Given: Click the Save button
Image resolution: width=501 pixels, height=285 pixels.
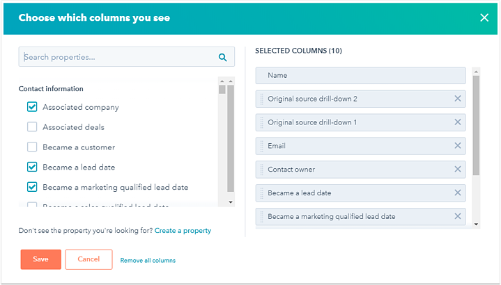Looking at the screenshot, I should (40, 259).
